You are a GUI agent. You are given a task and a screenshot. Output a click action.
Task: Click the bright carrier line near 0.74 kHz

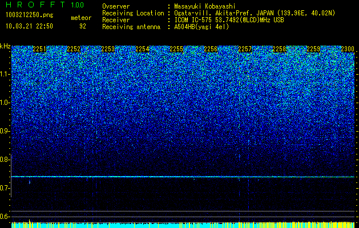(183, 177)
